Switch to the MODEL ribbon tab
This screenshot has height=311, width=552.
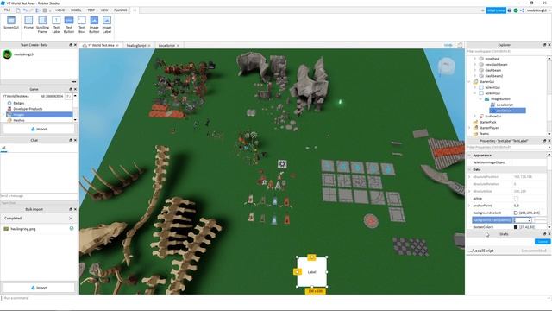coord(76,10)
